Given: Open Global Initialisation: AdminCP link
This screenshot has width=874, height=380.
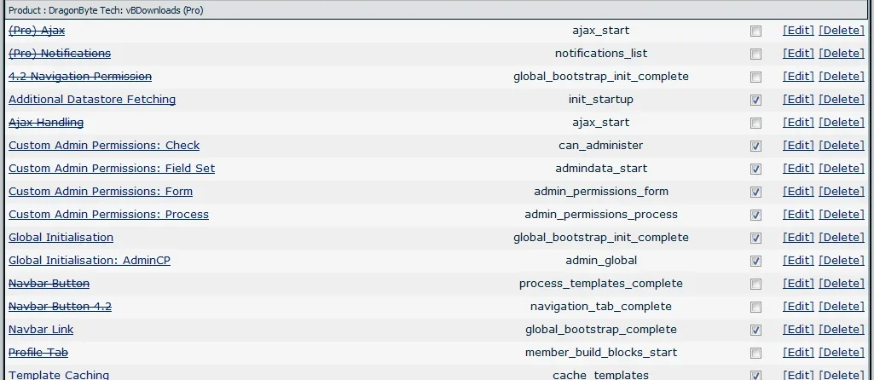Looking at the screenshot, I should click(90, 260).
